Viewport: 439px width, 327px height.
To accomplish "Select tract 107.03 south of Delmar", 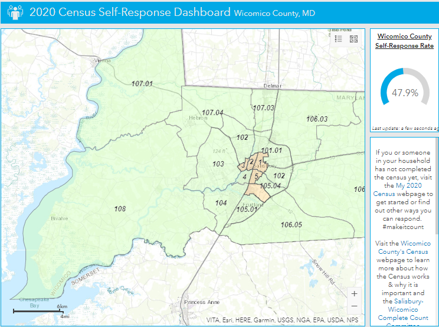I will pos(263,108).
